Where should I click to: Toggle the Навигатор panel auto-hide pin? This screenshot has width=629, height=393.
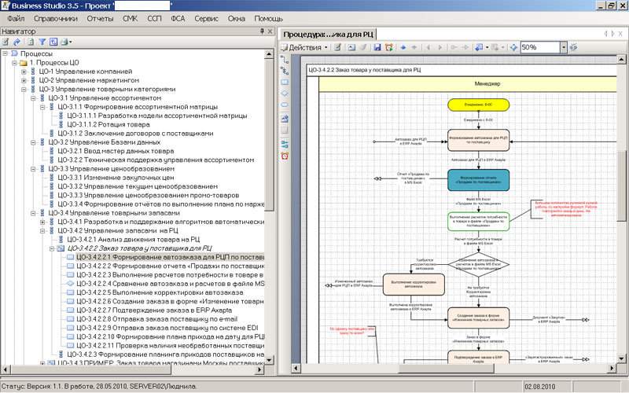pyautogui.click(x=261, y=31)
